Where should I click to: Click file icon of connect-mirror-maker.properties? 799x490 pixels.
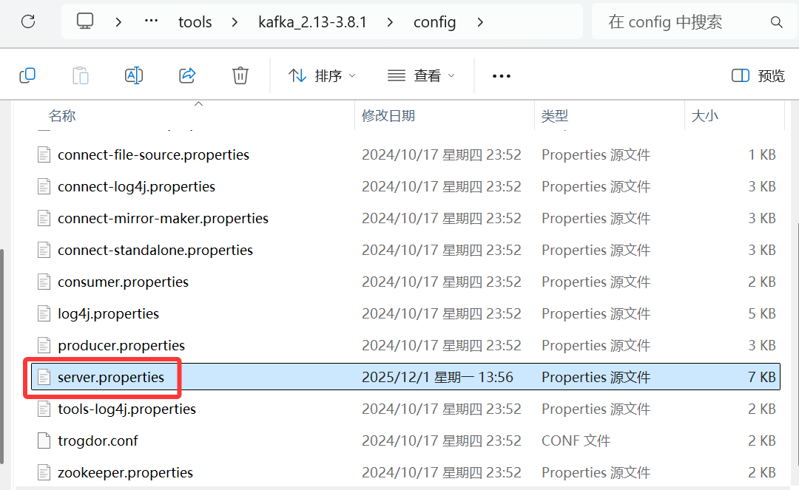(44, 218)
